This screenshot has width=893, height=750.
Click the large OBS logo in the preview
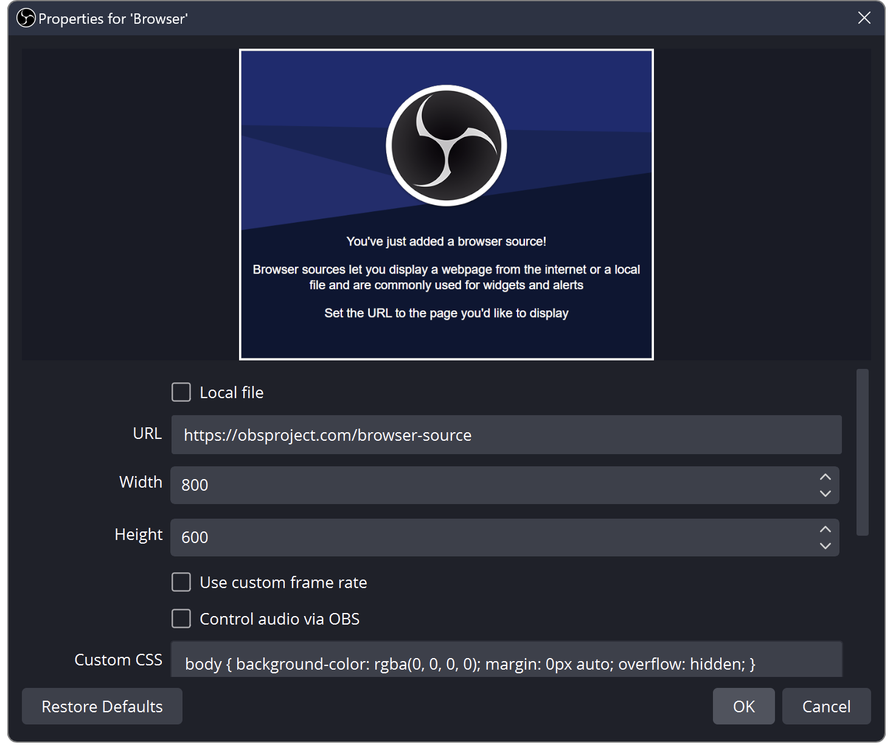pos(446,145)
